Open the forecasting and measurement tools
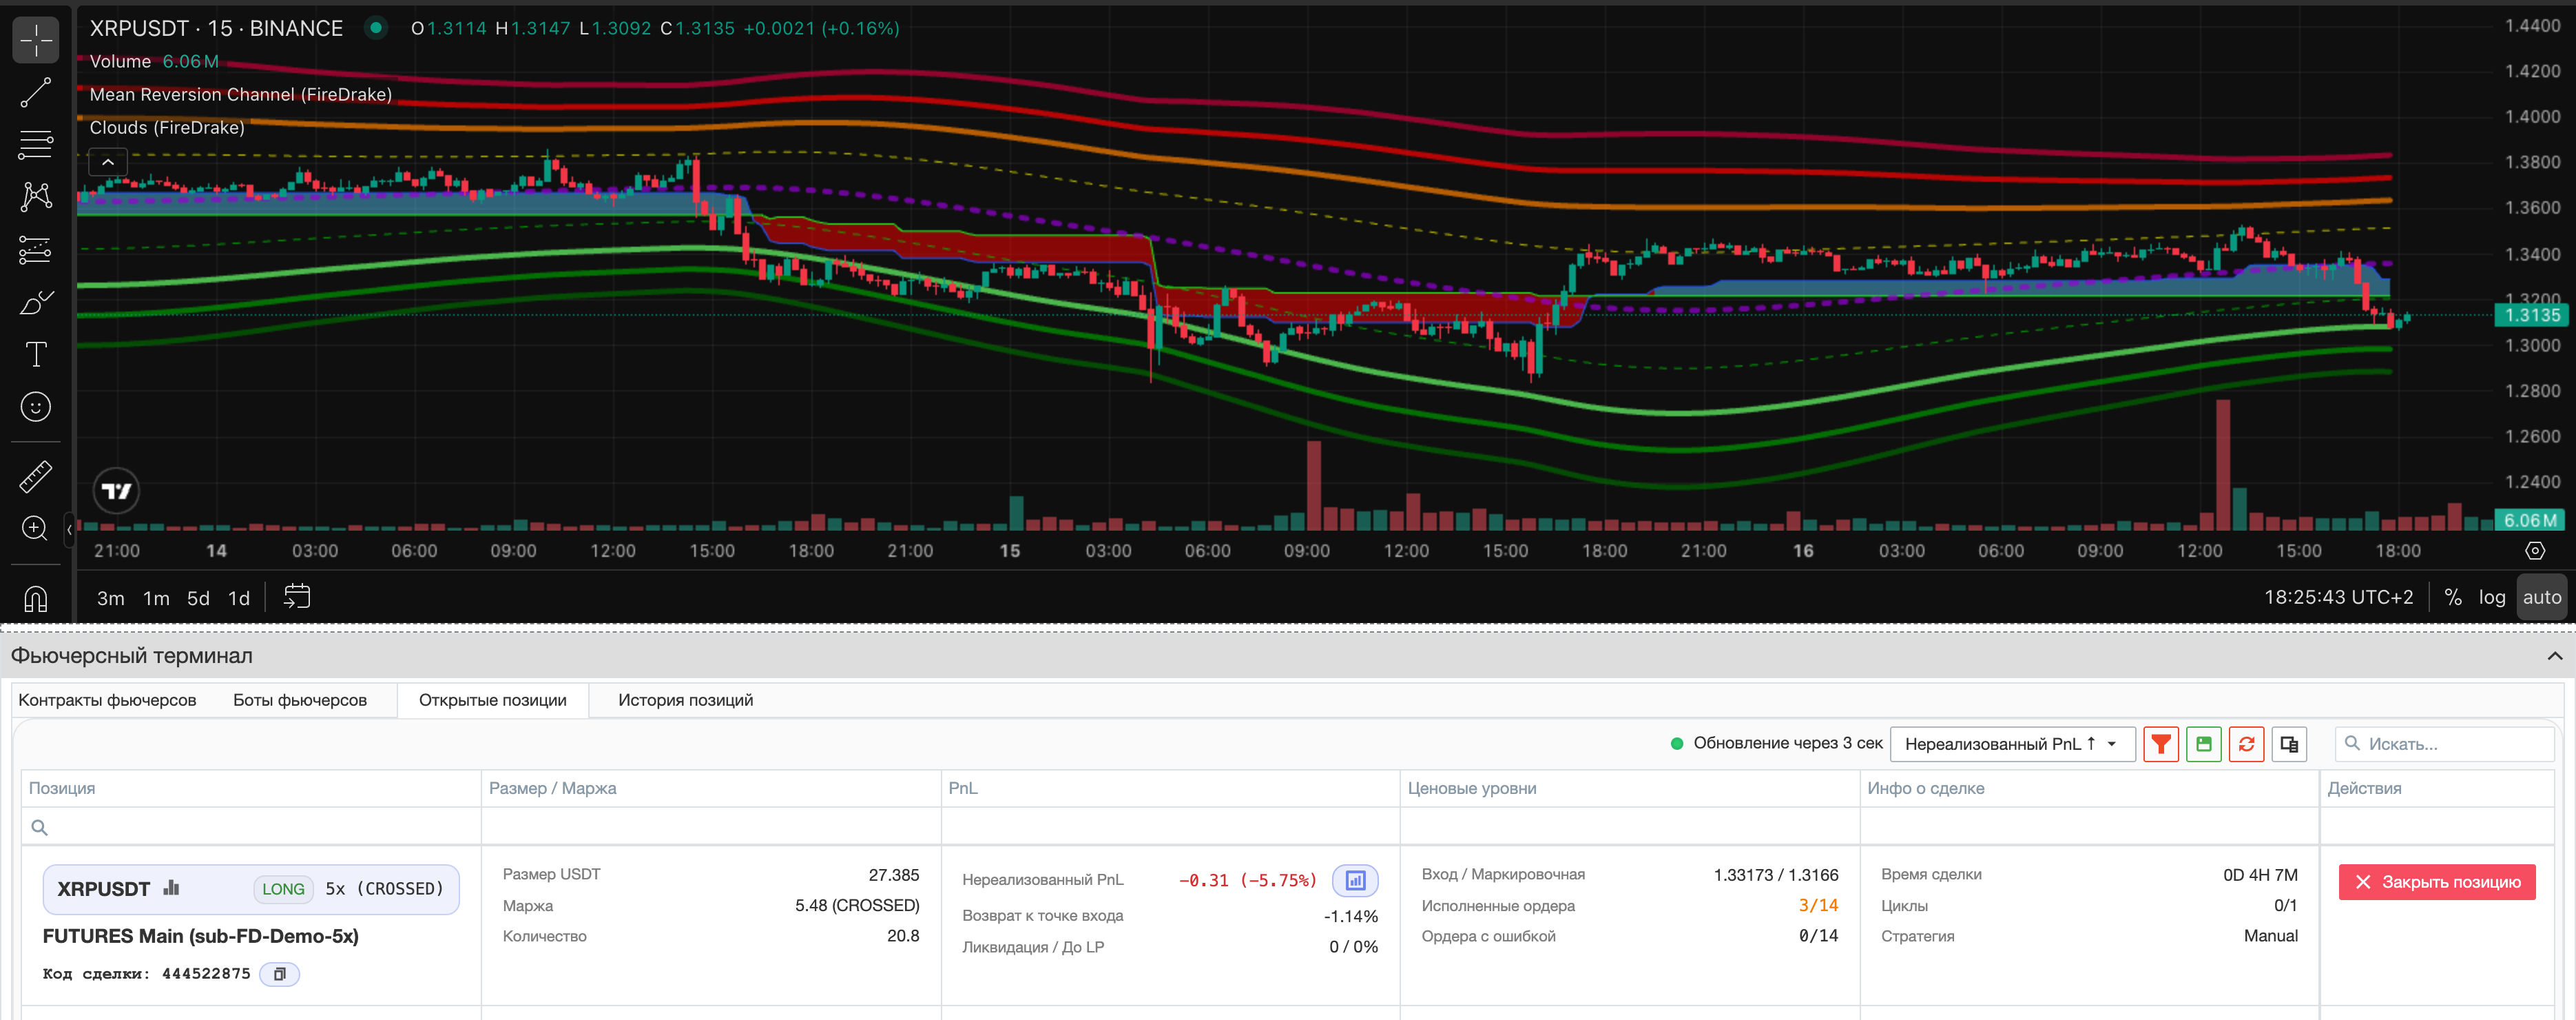The width and height of the screenshot is (2576, 1020). click(x=36, y=249)
